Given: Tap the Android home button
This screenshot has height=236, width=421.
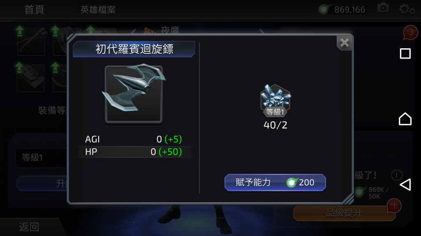Looking at the screenshot, I should (405, 119).
